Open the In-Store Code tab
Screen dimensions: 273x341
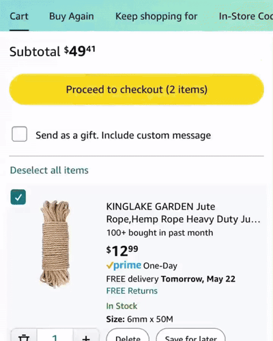tap(246, 16)
